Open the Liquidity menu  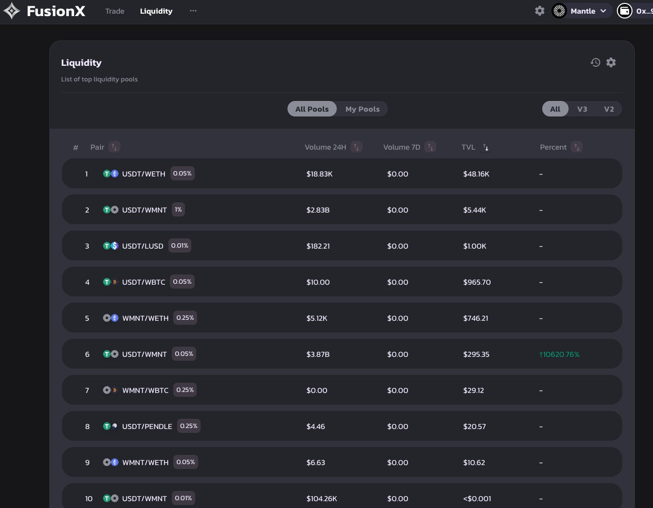[156, 11]
